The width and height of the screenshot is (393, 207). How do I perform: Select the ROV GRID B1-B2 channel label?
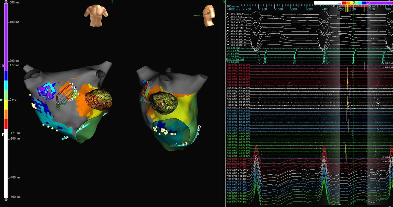click(238, 130)
